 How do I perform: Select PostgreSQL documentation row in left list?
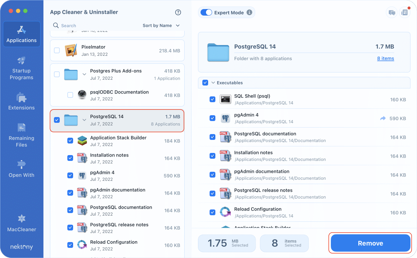(117, 210)
